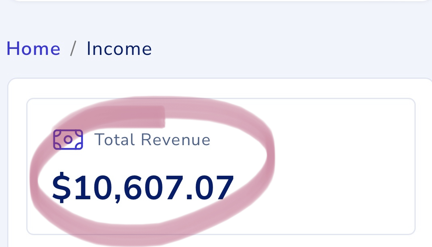Screen dimensions: 432x247
Task: Click the current breadcrumb labeled Income
Action: click(x=119, y=49)
